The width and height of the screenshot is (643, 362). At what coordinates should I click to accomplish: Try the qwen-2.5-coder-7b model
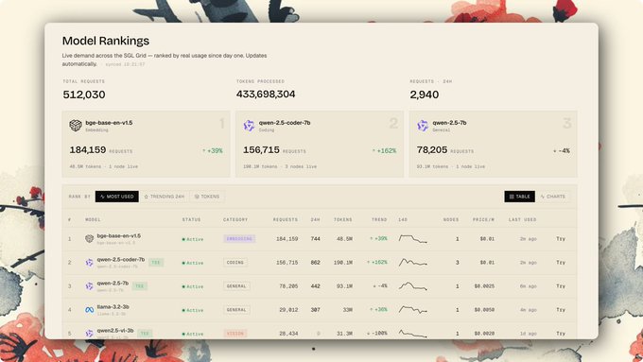[x=561, y=263]
